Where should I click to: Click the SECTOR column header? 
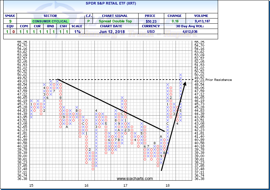pyautogui.click(x=50, y=16)
